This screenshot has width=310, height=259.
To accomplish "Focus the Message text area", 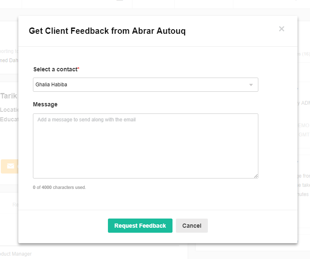I will [145, 146].
